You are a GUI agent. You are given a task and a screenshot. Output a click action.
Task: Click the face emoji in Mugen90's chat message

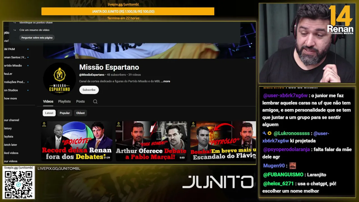[x=293, y=166]
